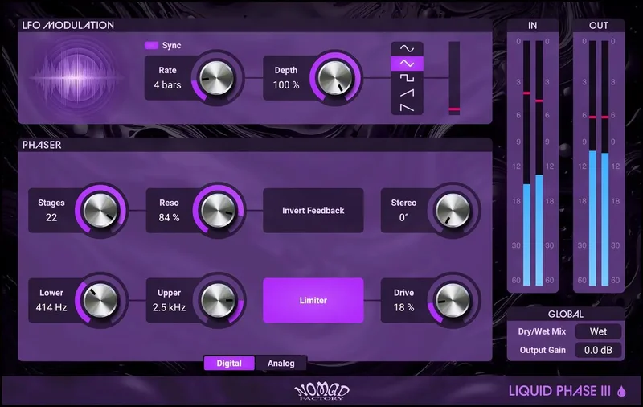The height and width of the screenshot is (407, 643).
Task: Click the droplet icon beside Liquid Phase III
Action: coord(621,392)
